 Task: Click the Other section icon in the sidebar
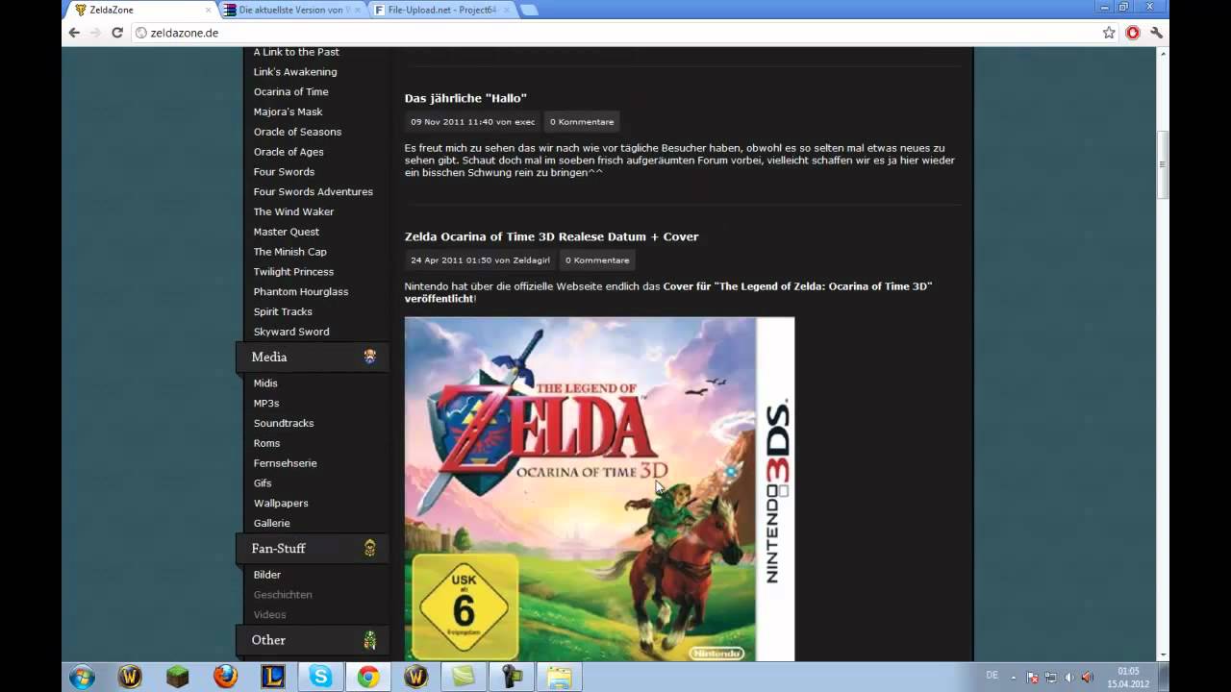click(x=370, y=640)
